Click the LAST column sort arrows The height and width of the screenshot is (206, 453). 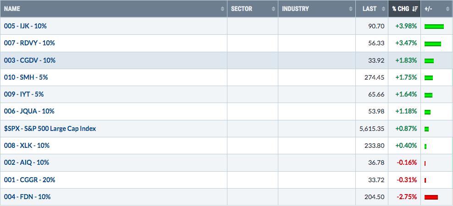383,9
